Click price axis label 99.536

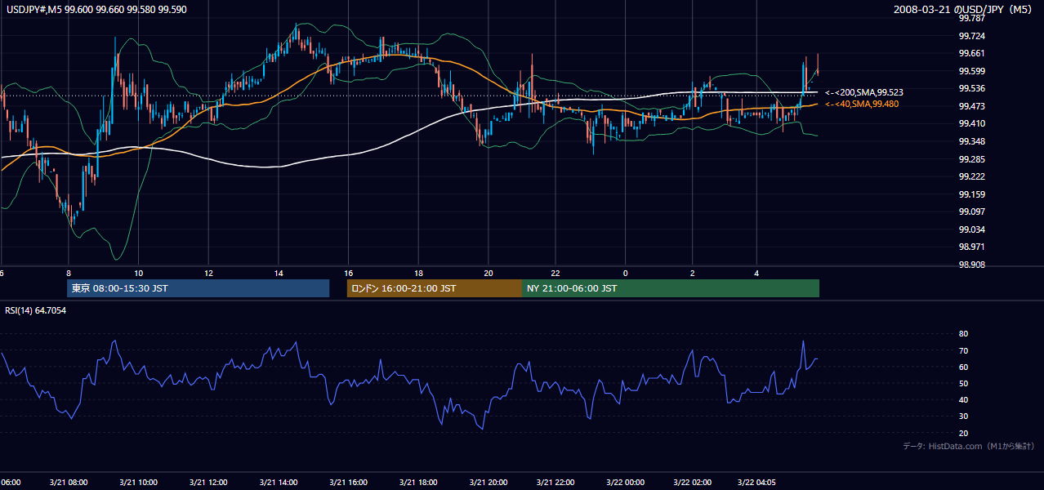(x=973, y=88)
